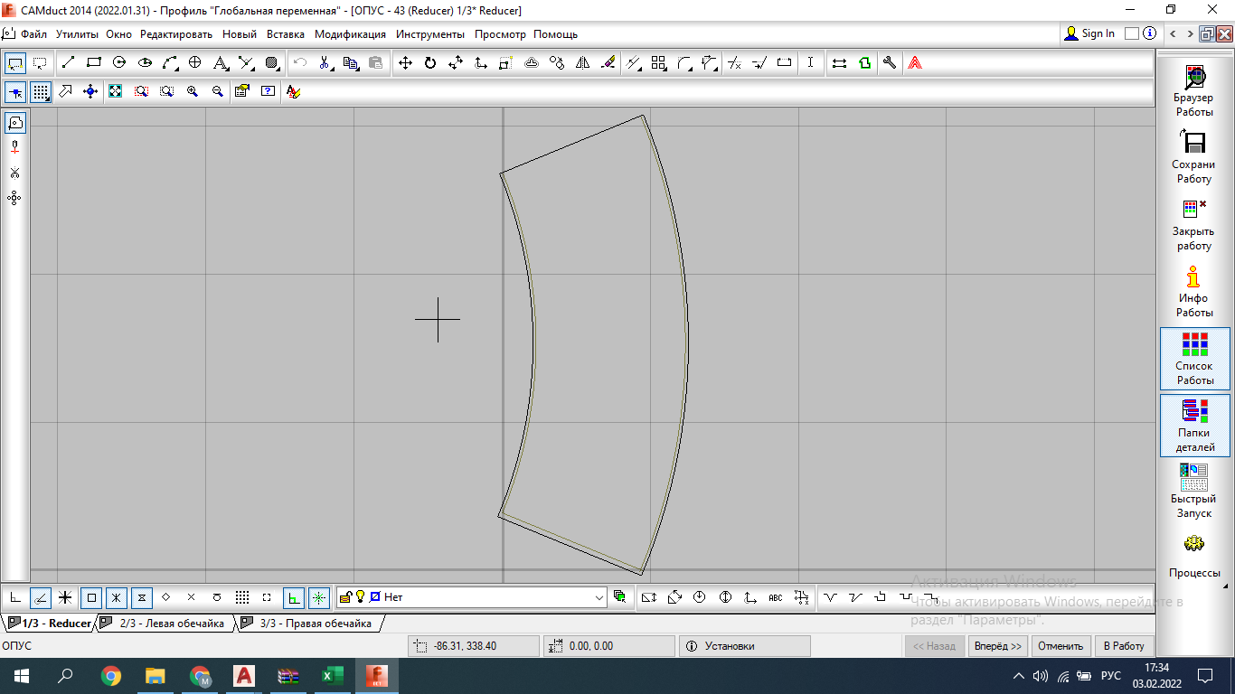Expand the Arc tool flyout
1235x694 pixels.
(179, 69)
